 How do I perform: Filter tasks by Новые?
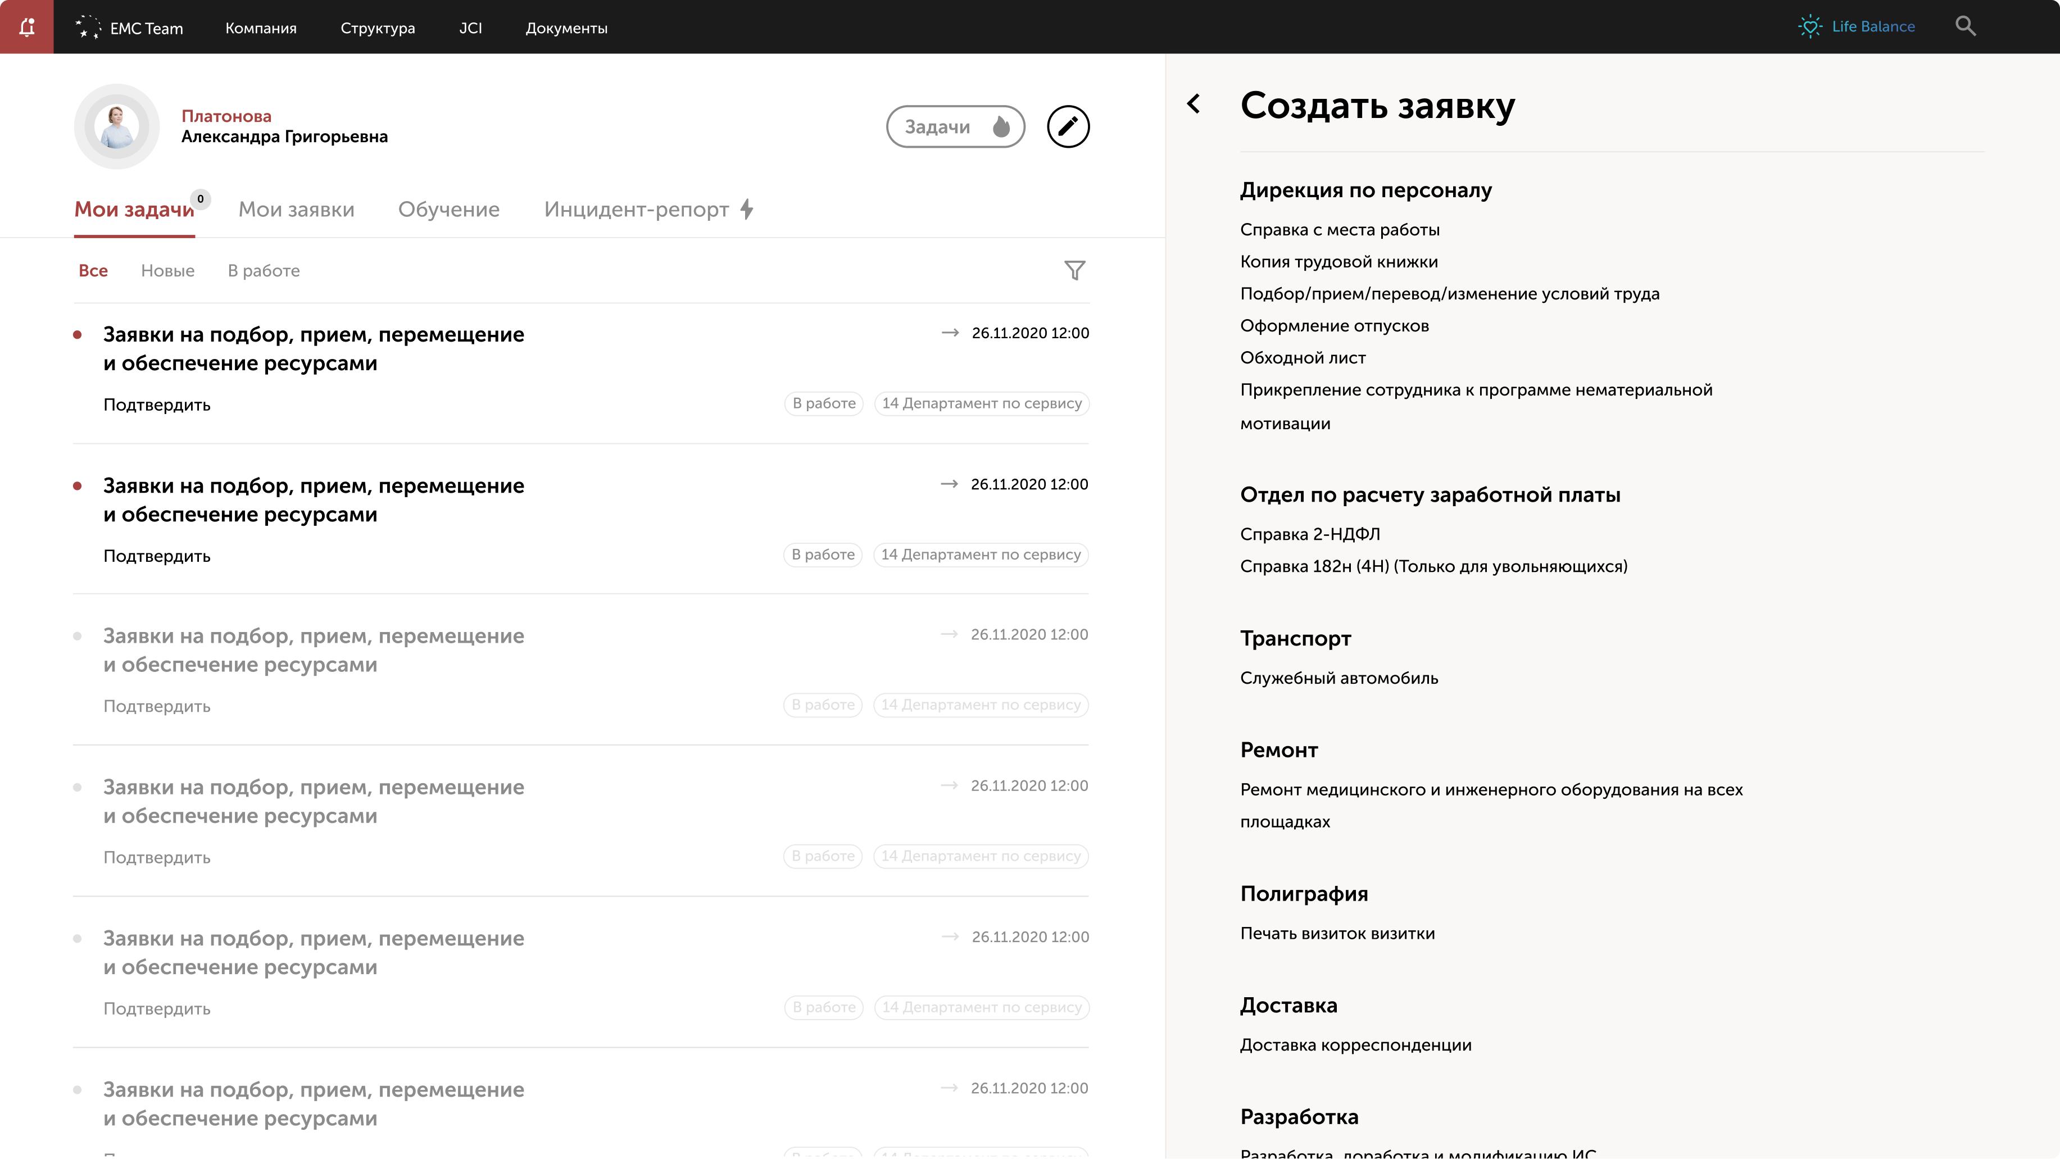(167, 271)
